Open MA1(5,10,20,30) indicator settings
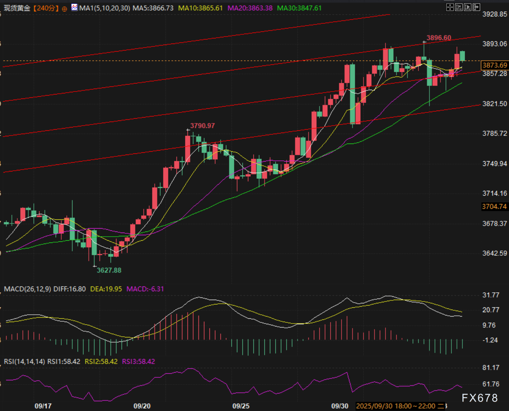 105,8
